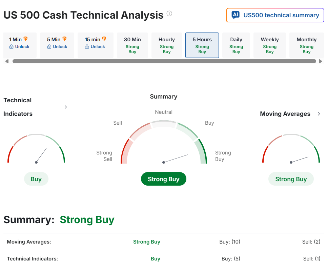The height and width of the screenshot is (273, 327).
Task: Click the pro badge icon on 1 Min
Action: click(x=25, y=39)
